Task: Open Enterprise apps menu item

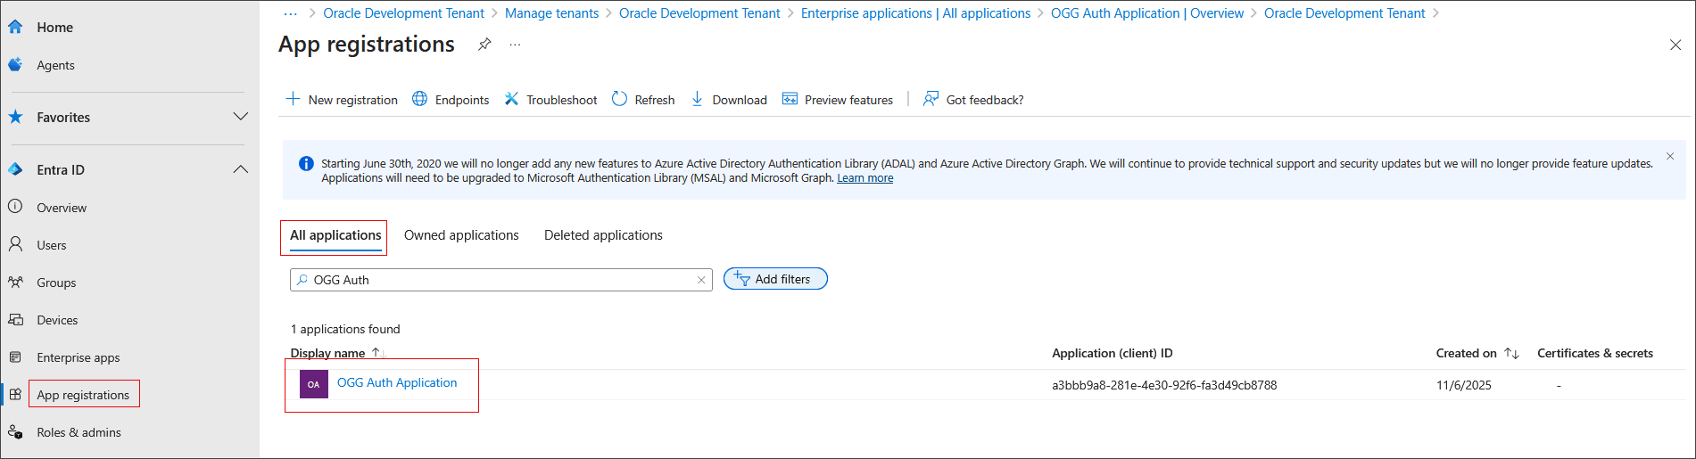Action: pos(79,357)
